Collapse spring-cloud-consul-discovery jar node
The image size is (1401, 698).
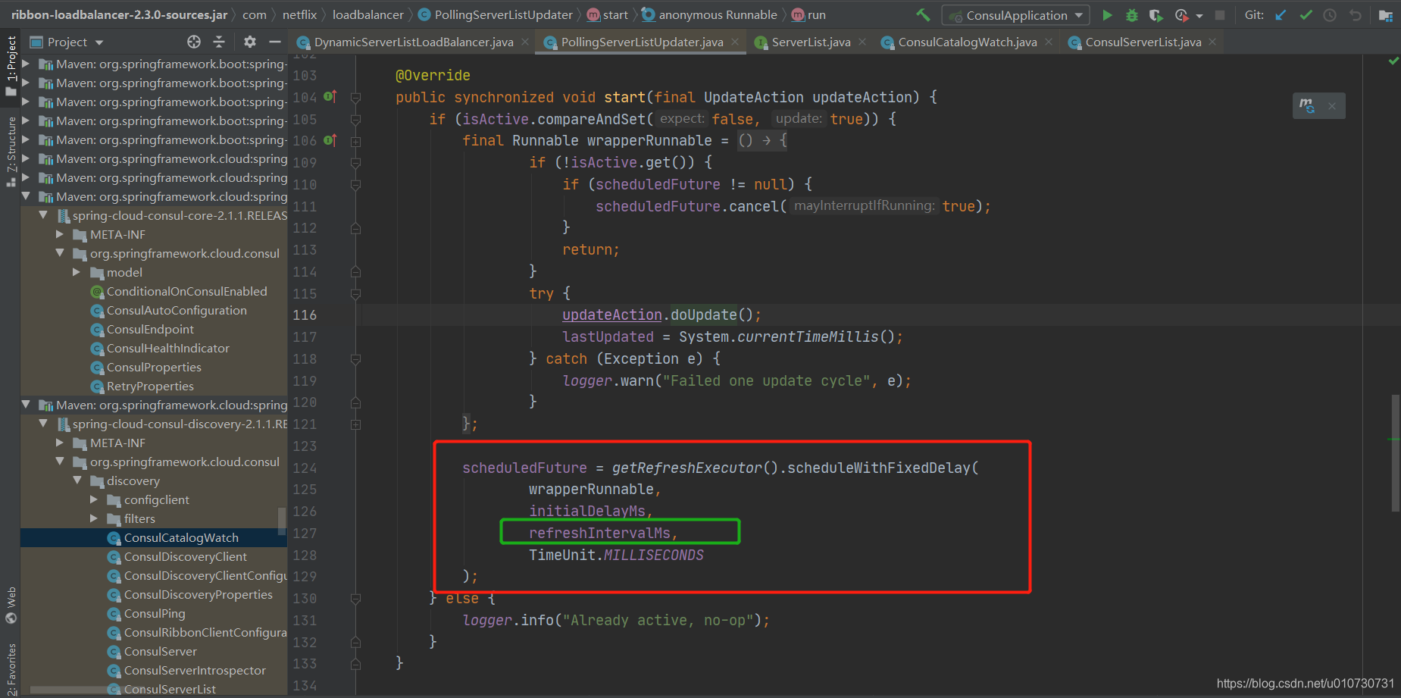tap(43, 424)
